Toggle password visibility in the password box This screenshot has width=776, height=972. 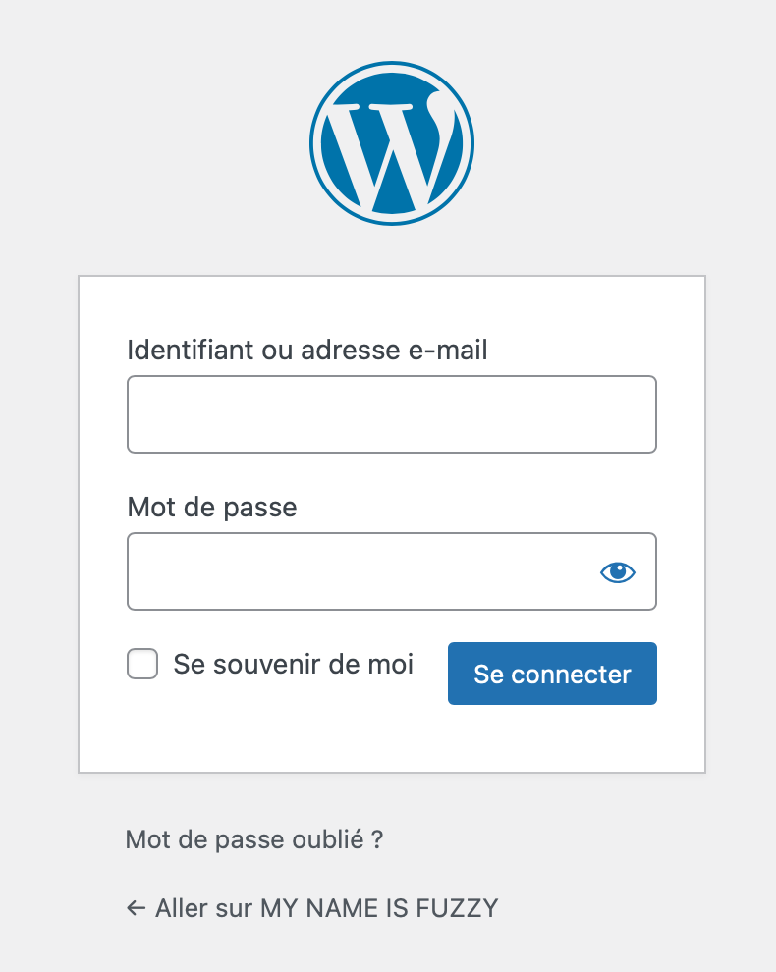coord(618,571)
